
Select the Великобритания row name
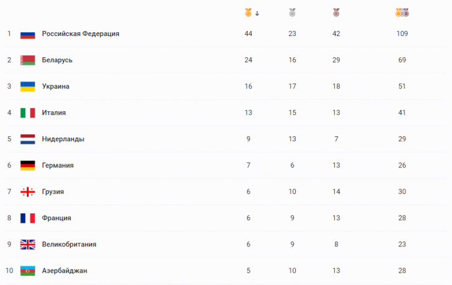69,244
